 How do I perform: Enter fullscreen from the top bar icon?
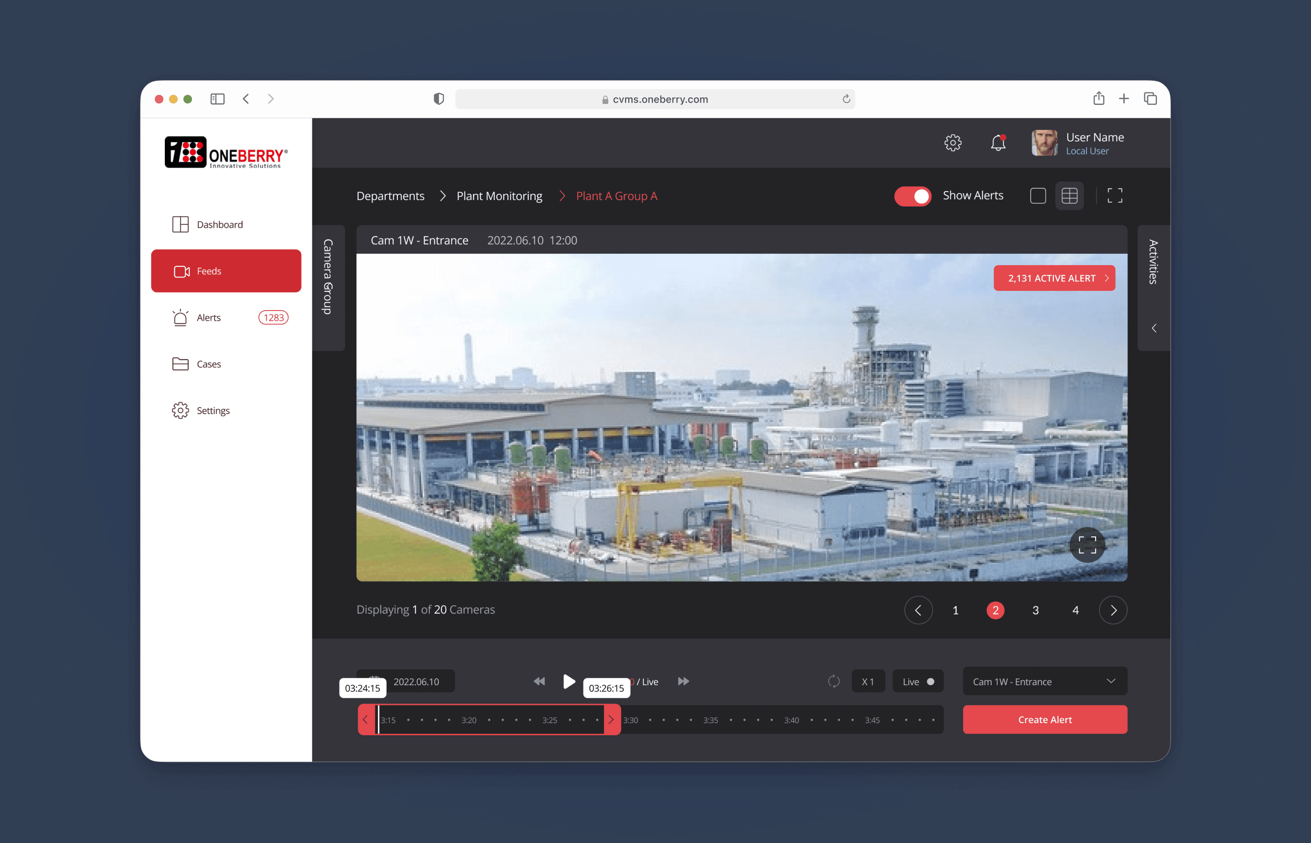(x=1114, y=196)
